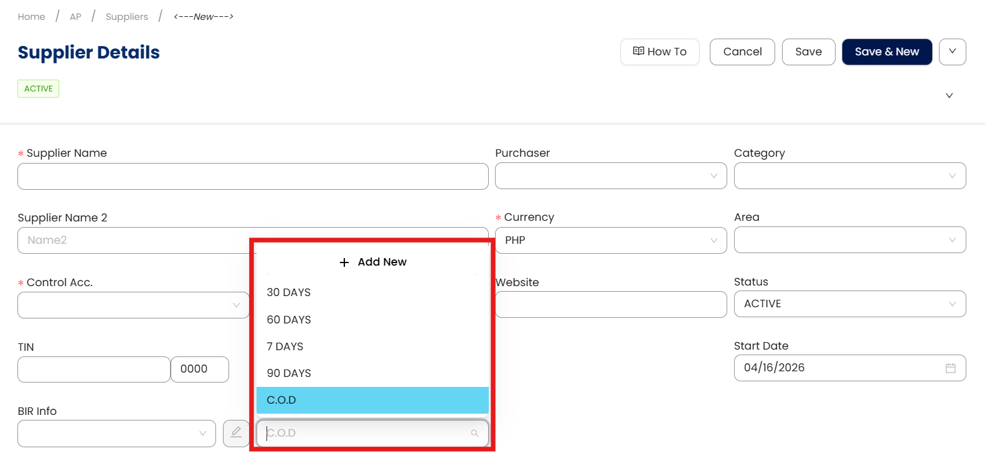This screenshot has height=469, width=985.
Task: Go to Suppliers breadcrumb link
Action: 126,17
